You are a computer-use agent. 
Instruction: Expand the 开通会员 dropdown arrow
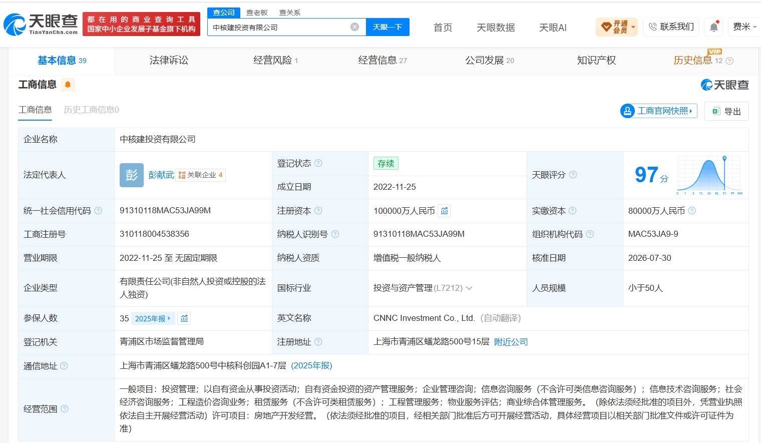pyautogui.click(x=634, y=27)
